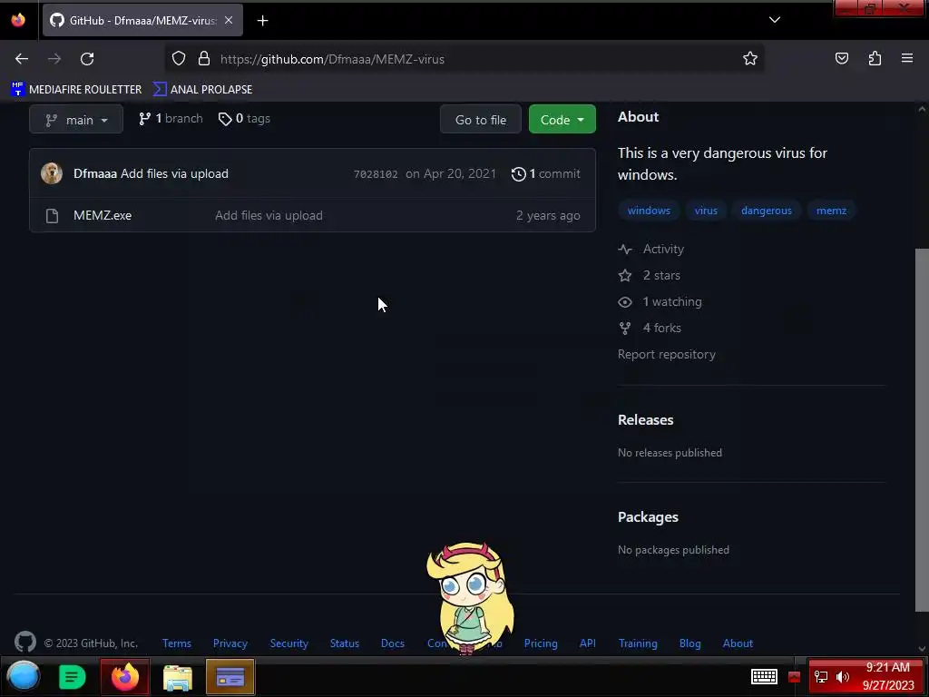Click the blue Start orb

tap(23, 676)
